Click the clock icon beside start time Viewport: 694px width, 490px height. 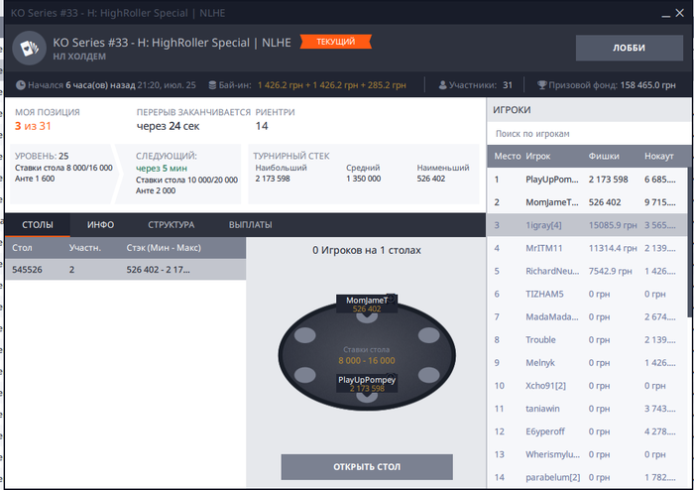click(21, 85)
